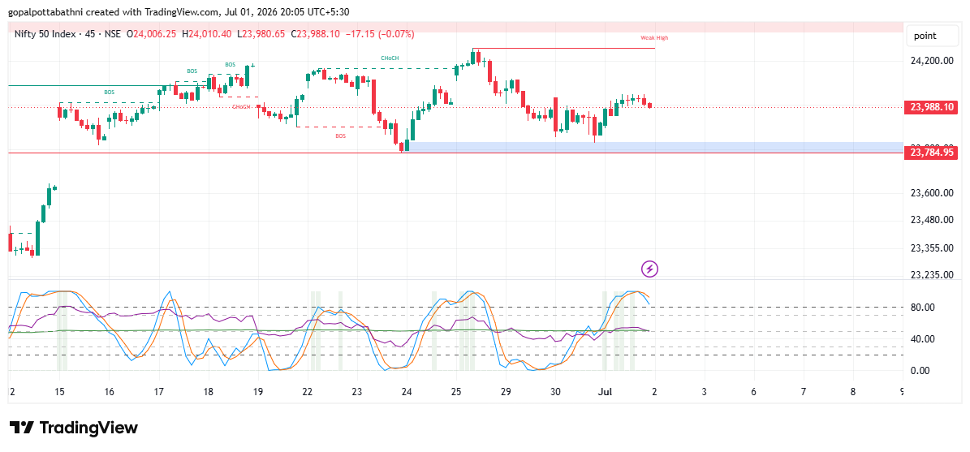Click the '30' date label on the time axis
This screenshot has height=452, width=970.
[555, 391]
